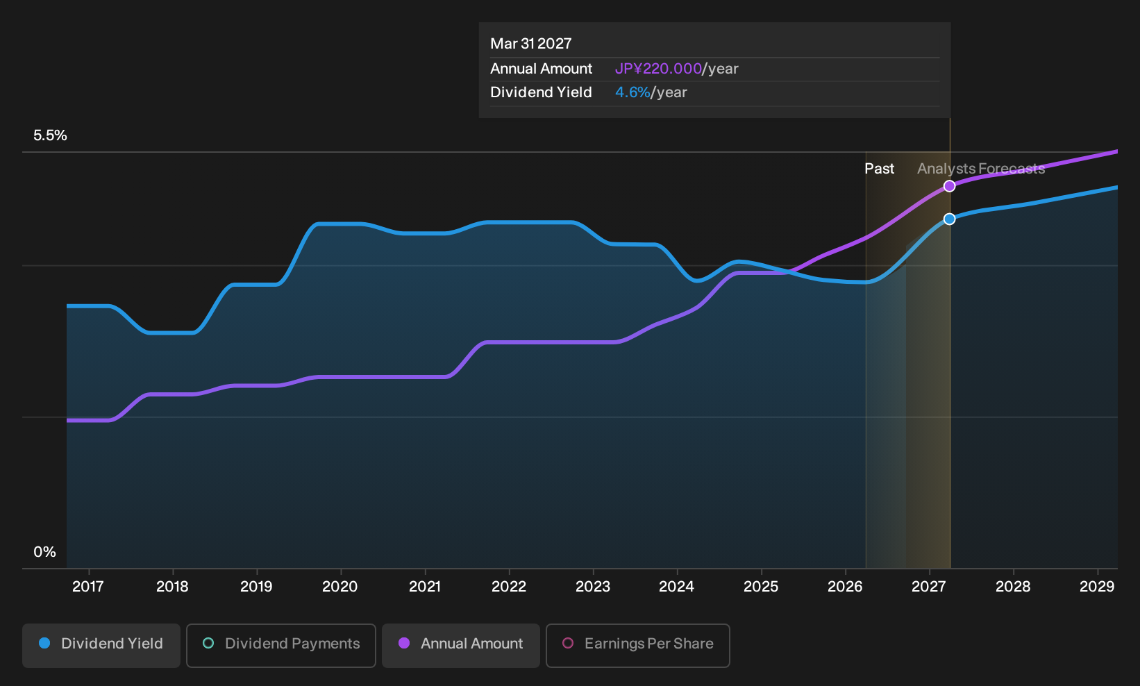Click the 2022 x-axis label
Screen dimensions: 1140x686
[509, 587]
